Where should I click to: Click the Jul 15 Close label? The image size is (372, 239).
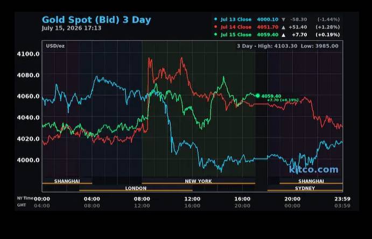coord(236,34)
